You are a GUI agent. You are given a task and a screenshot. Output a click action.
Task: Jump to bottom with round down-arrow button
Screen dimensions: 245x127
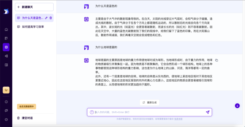[x=237, y=106]
